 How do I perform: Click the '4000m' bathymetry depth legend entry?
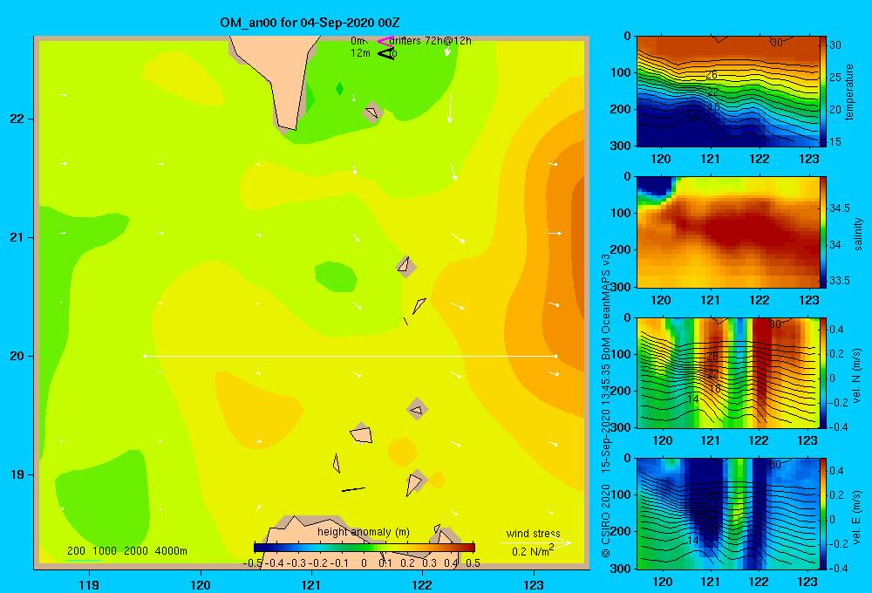point(171,551)
